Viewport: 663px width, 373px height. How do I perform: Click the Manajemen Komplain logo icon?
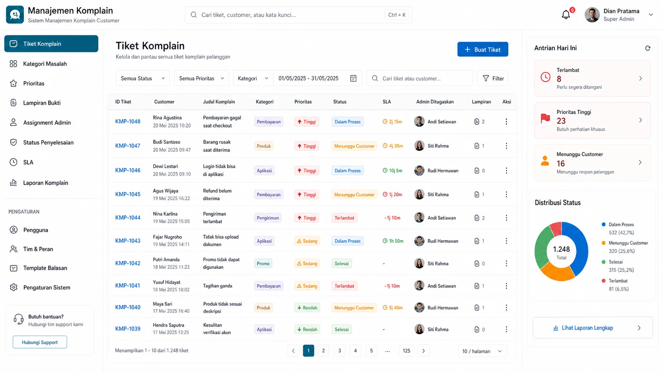click(x=15, y=15)
